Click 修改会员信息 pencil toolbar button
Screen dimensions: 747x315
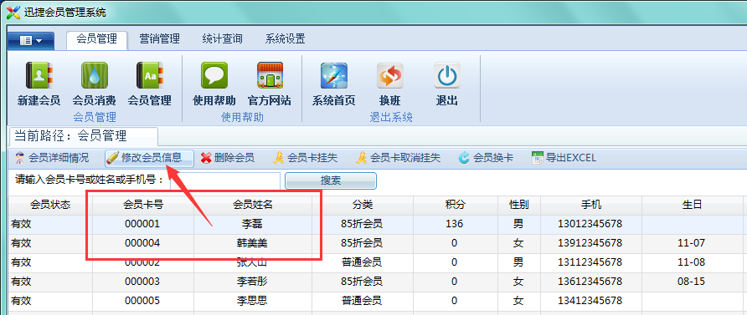(x=150, y=158)
